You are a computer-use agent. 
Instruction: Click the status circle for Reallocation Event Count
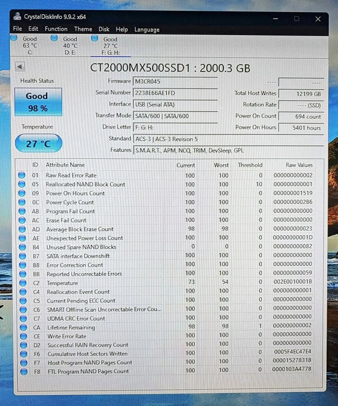(23, 291)
